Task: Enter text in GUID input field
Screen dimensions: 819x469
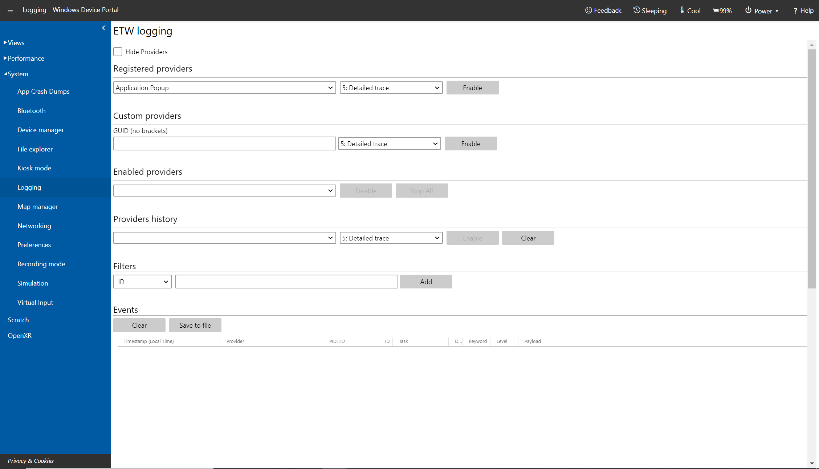Action: [x=224, y=143]
